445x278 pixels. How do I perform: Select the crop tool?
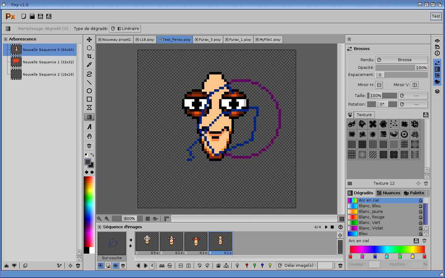pyautogui.click(x=89, y=56)
